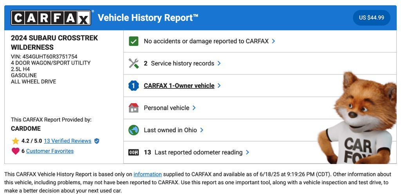
Task: Click the globe last owned icon
Action: tap(134, 130)
